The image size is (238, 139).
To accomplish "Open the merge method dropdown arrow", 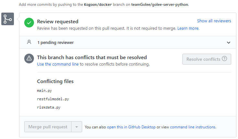I will pos(76,127).
